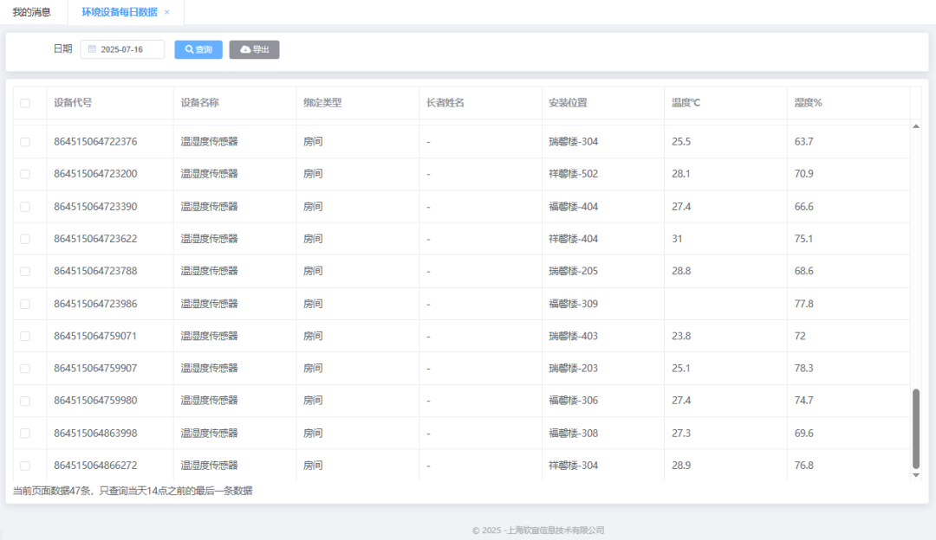Select the 环境设备每日数据 tab

[119, 12]
